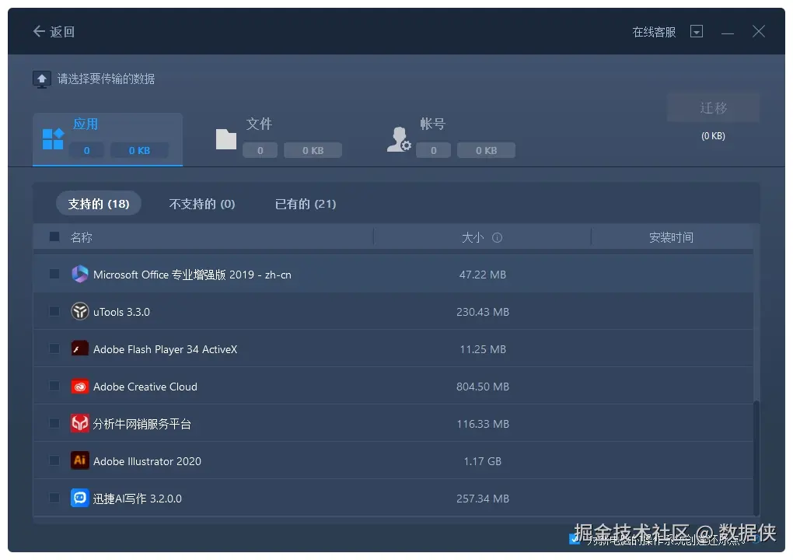Click the 116.33 MB size value
Image resolution: width=793 pixels, height=560 pixels.
point(483,424)
